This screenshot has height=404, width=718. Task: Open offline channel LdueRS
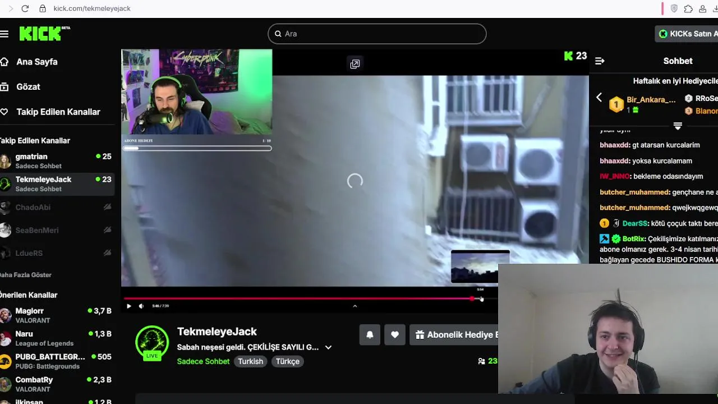57,253
